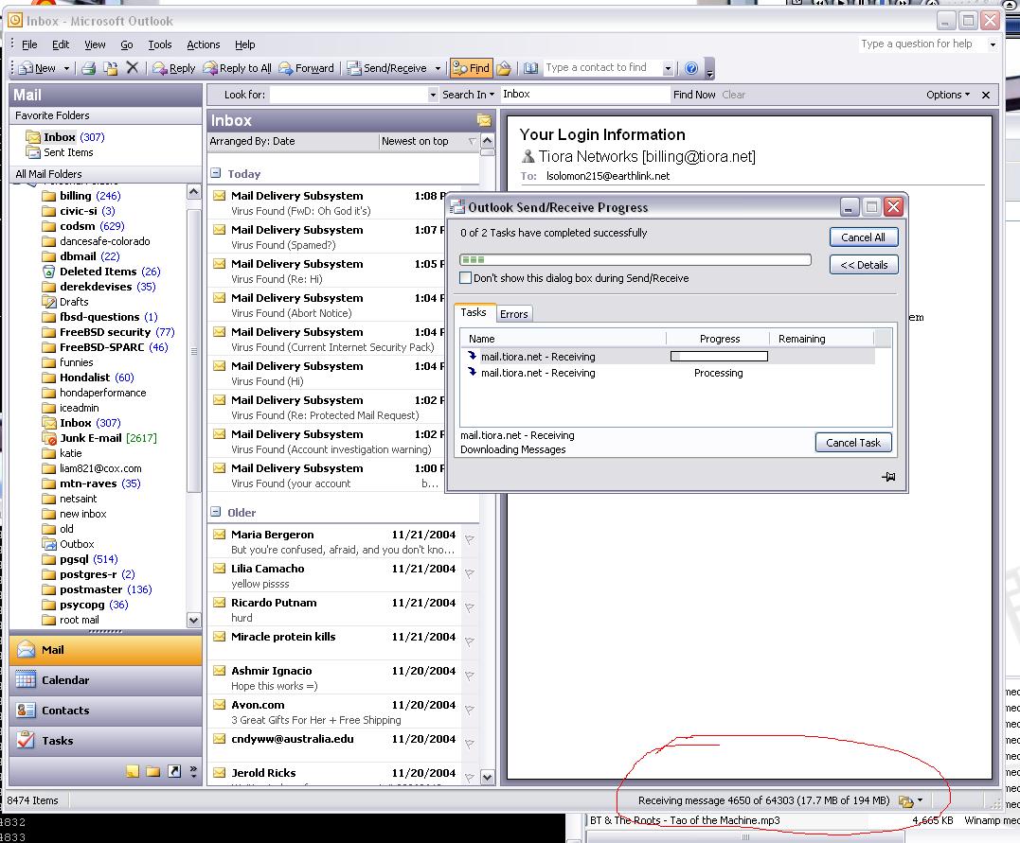Pin the Send/Receive Progress dialog open
This screenshot has height=843, width=1020.
888,477
